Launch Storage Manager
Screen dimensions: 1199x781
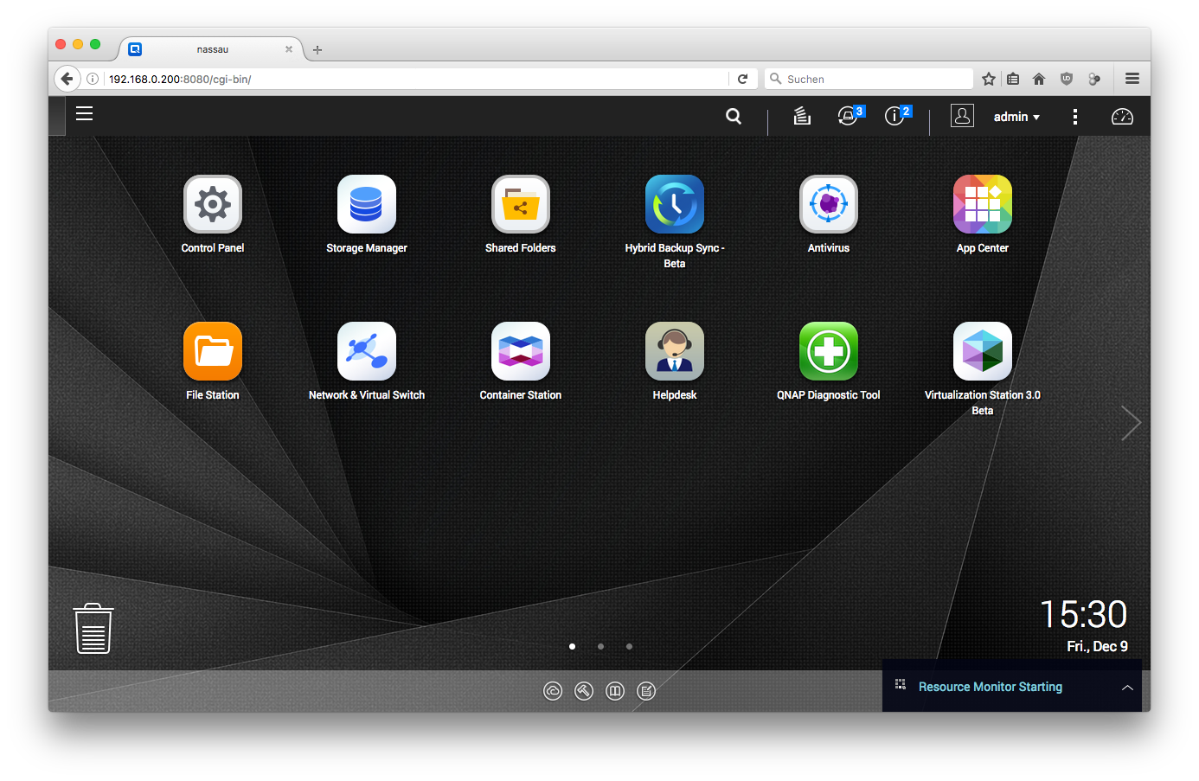[367, 205]
